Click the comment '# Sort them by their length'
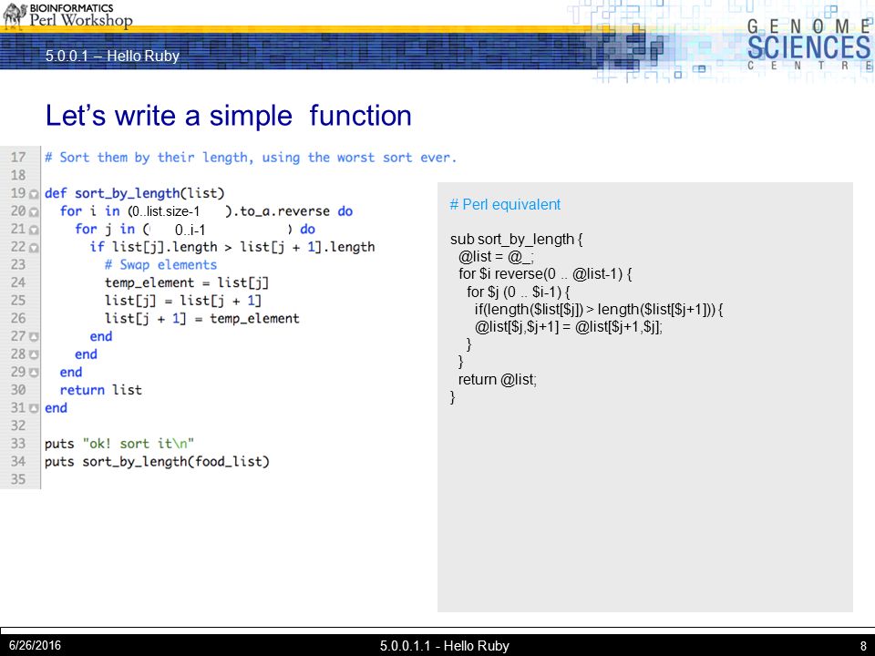The width and height of the screenshot is (875, 656). pyautogui.click(x=251, y=158)
